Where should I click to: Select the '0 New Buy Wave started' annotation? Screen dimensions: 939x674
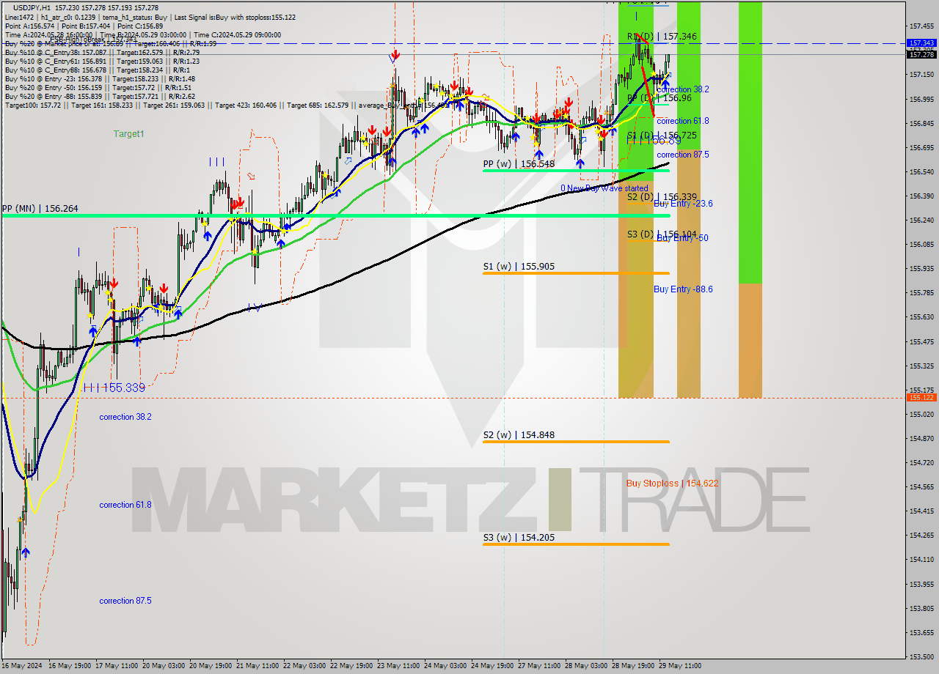click(604, 189)
